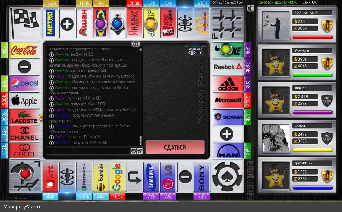Click the U-turn arrow tile

click(134, 177)
